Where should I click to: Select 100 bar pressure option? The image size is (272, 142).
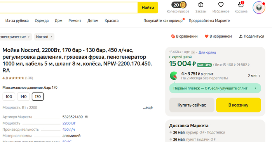click(9, 96)
